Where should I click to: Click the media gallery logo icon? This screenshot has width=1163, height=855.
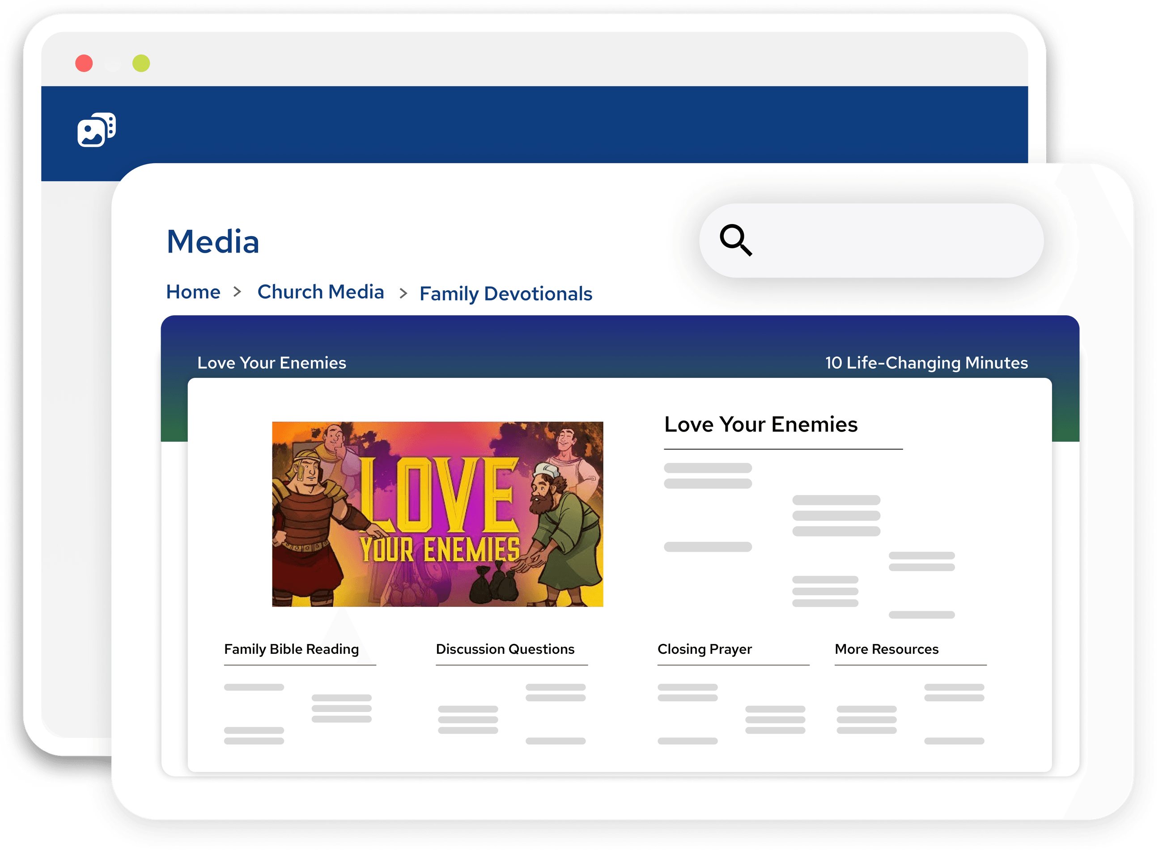point(96,129)
